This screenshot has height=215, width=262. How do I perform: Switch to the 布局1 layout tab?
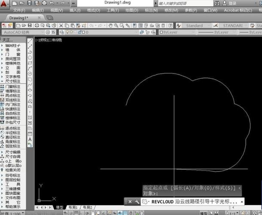click(x=73, y=207)
